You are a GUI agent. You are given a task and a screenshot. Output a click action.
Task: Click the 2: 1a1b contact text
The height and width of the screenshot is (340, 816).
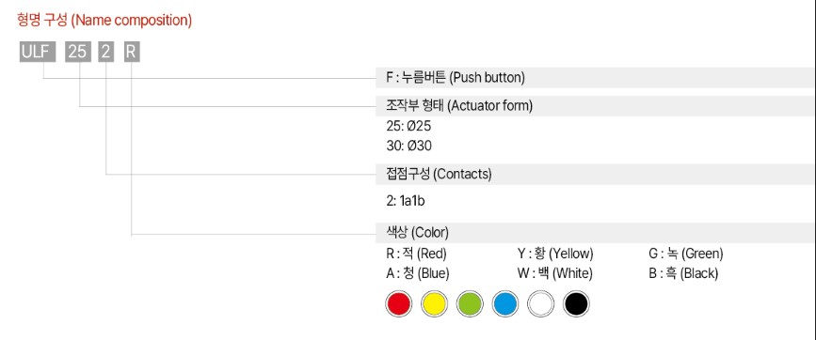point(406,201)
